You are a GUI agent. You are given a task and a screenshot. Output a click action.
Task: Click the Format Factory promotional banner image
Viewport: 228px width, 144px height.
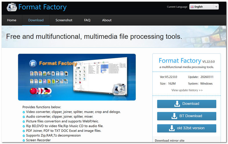(x=77, y=77)
